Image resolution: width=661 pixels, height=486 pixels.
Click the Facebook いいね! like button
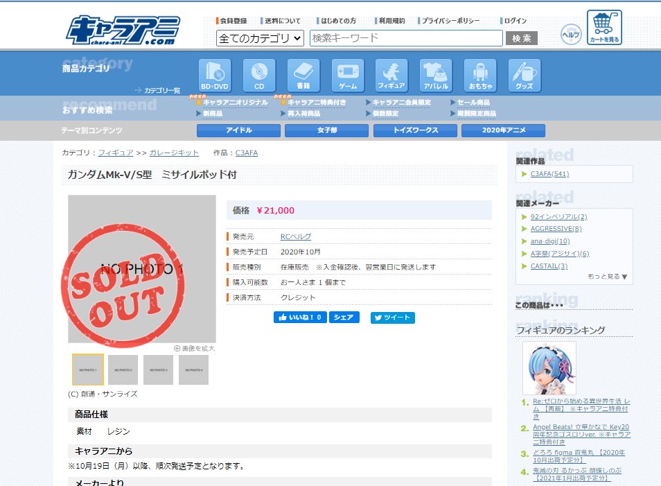tap(300, 318)
